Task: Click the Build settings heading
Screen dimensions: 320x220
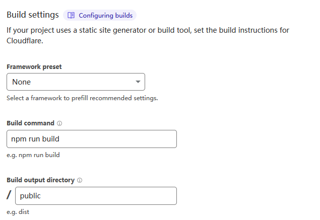Action: pyautogui.click(x=32, y=15)
